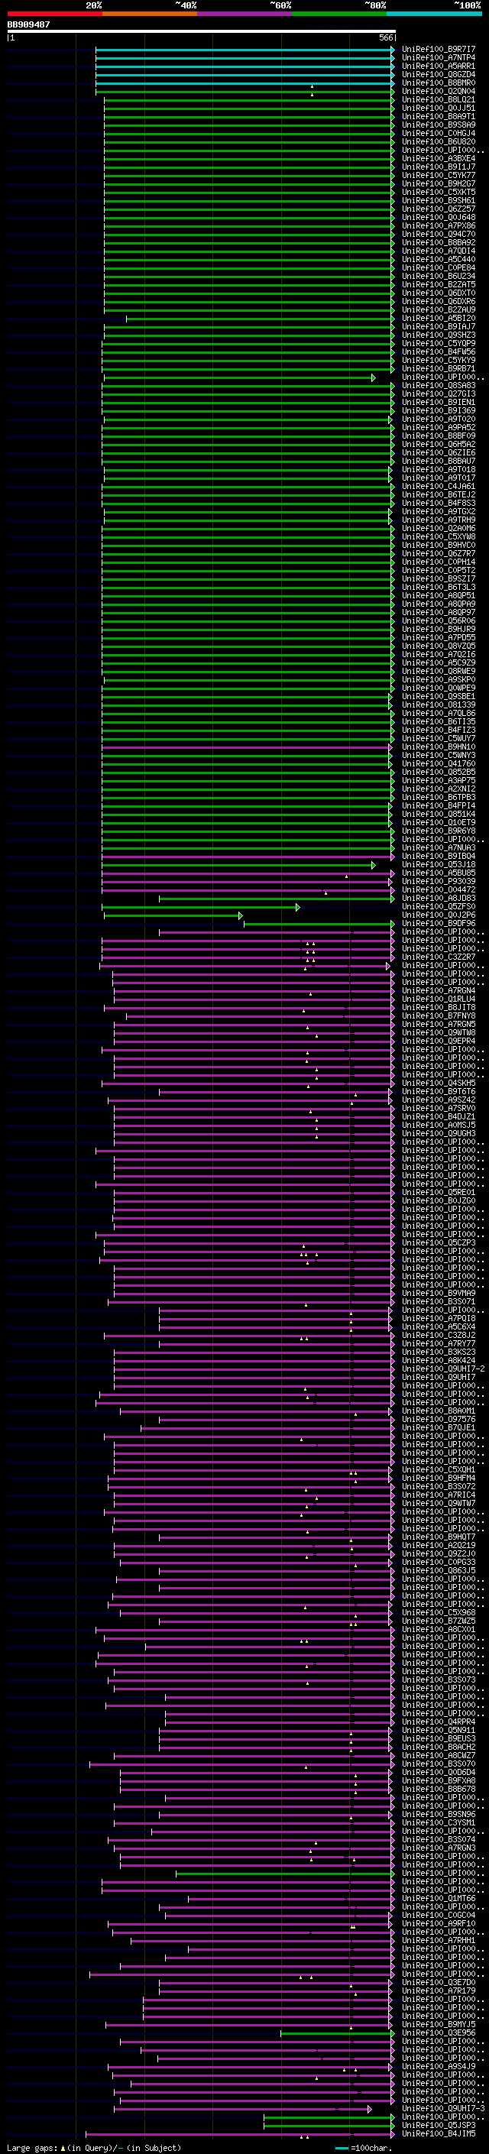Select the UniRef100_B8LQ21 hit label

coord(438,99)
